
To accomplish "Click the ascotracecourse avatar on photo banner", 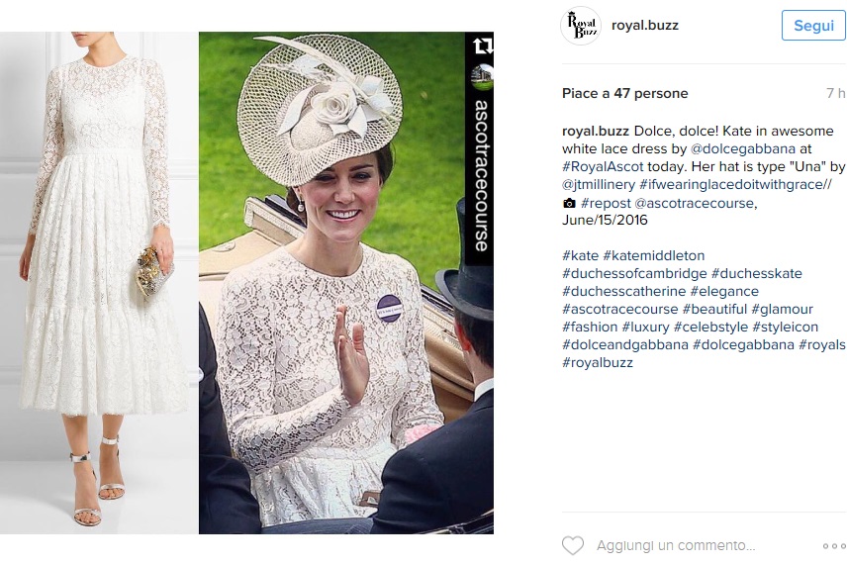I will pyautogui.click(x=482, y=77).
